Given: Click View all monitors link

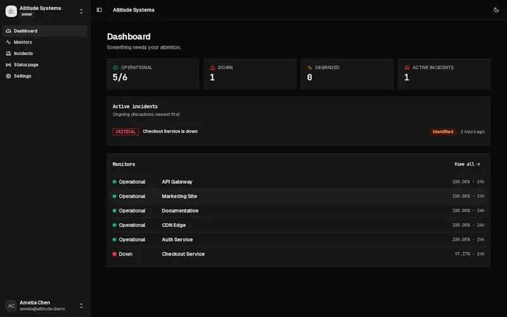Looking at the screenshot, I should (x=467, y=164).
